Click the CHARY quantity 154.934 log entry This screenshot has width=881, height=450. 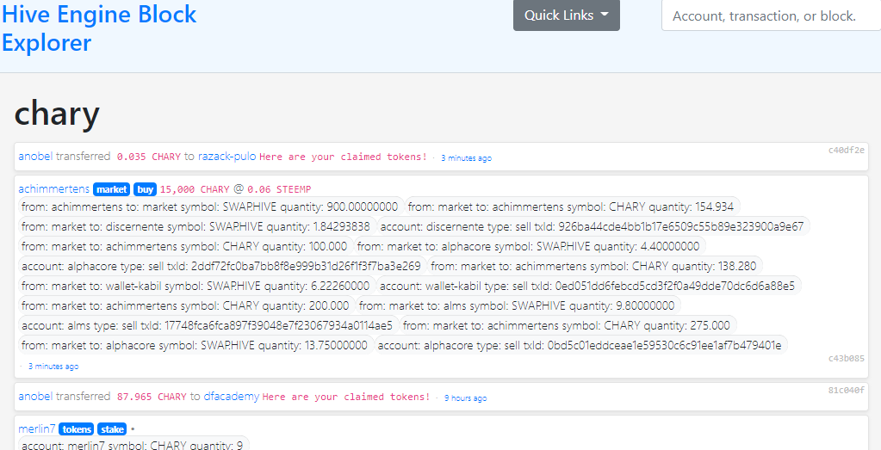click(573, 207)
